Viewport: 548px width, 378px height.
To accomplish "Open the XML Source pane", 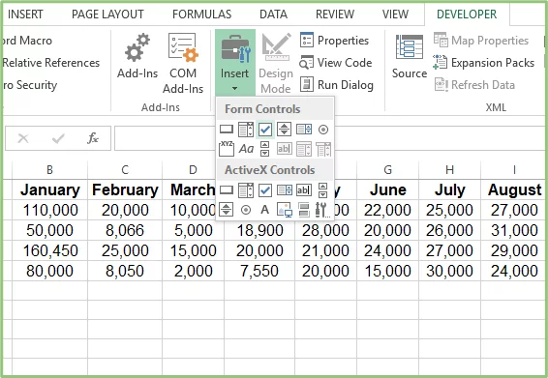I will coord(410,56).
